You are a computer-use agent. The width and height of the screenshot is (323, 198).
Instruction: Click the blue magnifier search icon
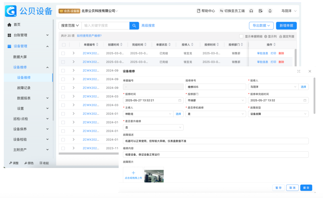click(134, 25)
